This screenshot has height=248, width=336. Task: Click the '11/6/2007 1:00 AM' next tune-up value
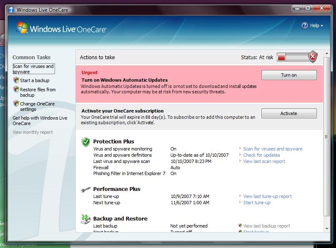tap(190, 202)
